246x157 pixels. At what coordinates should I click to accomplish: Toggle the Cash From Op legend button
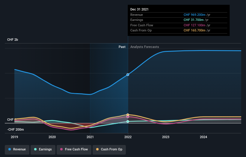pyautogui.click(x=109, y=150)
